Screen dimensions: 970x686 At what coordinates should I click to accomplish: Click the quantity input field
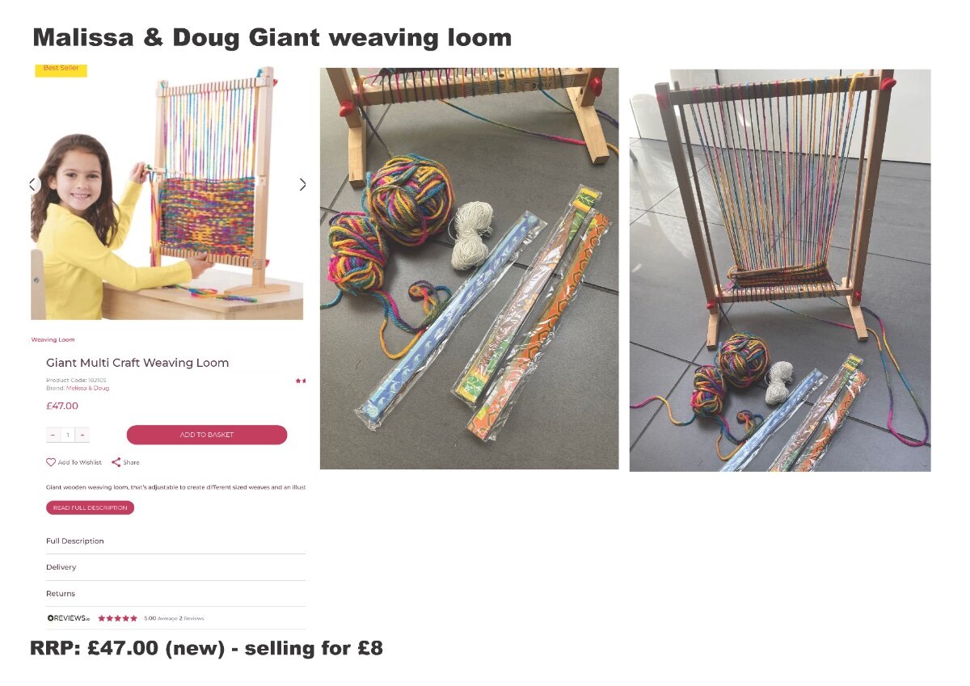(x=68, y=435)
